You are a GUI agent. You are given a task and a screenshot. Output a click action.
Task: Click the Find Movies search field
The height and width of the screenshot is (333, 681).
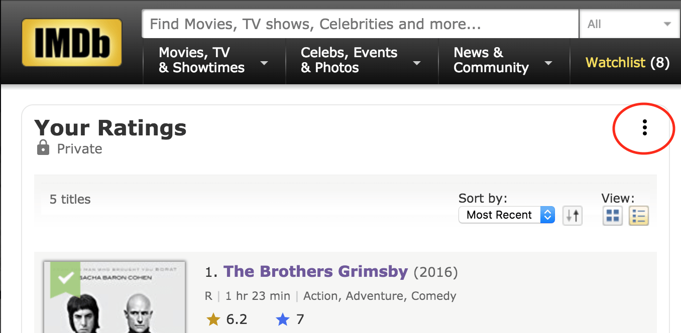point(360,24)
